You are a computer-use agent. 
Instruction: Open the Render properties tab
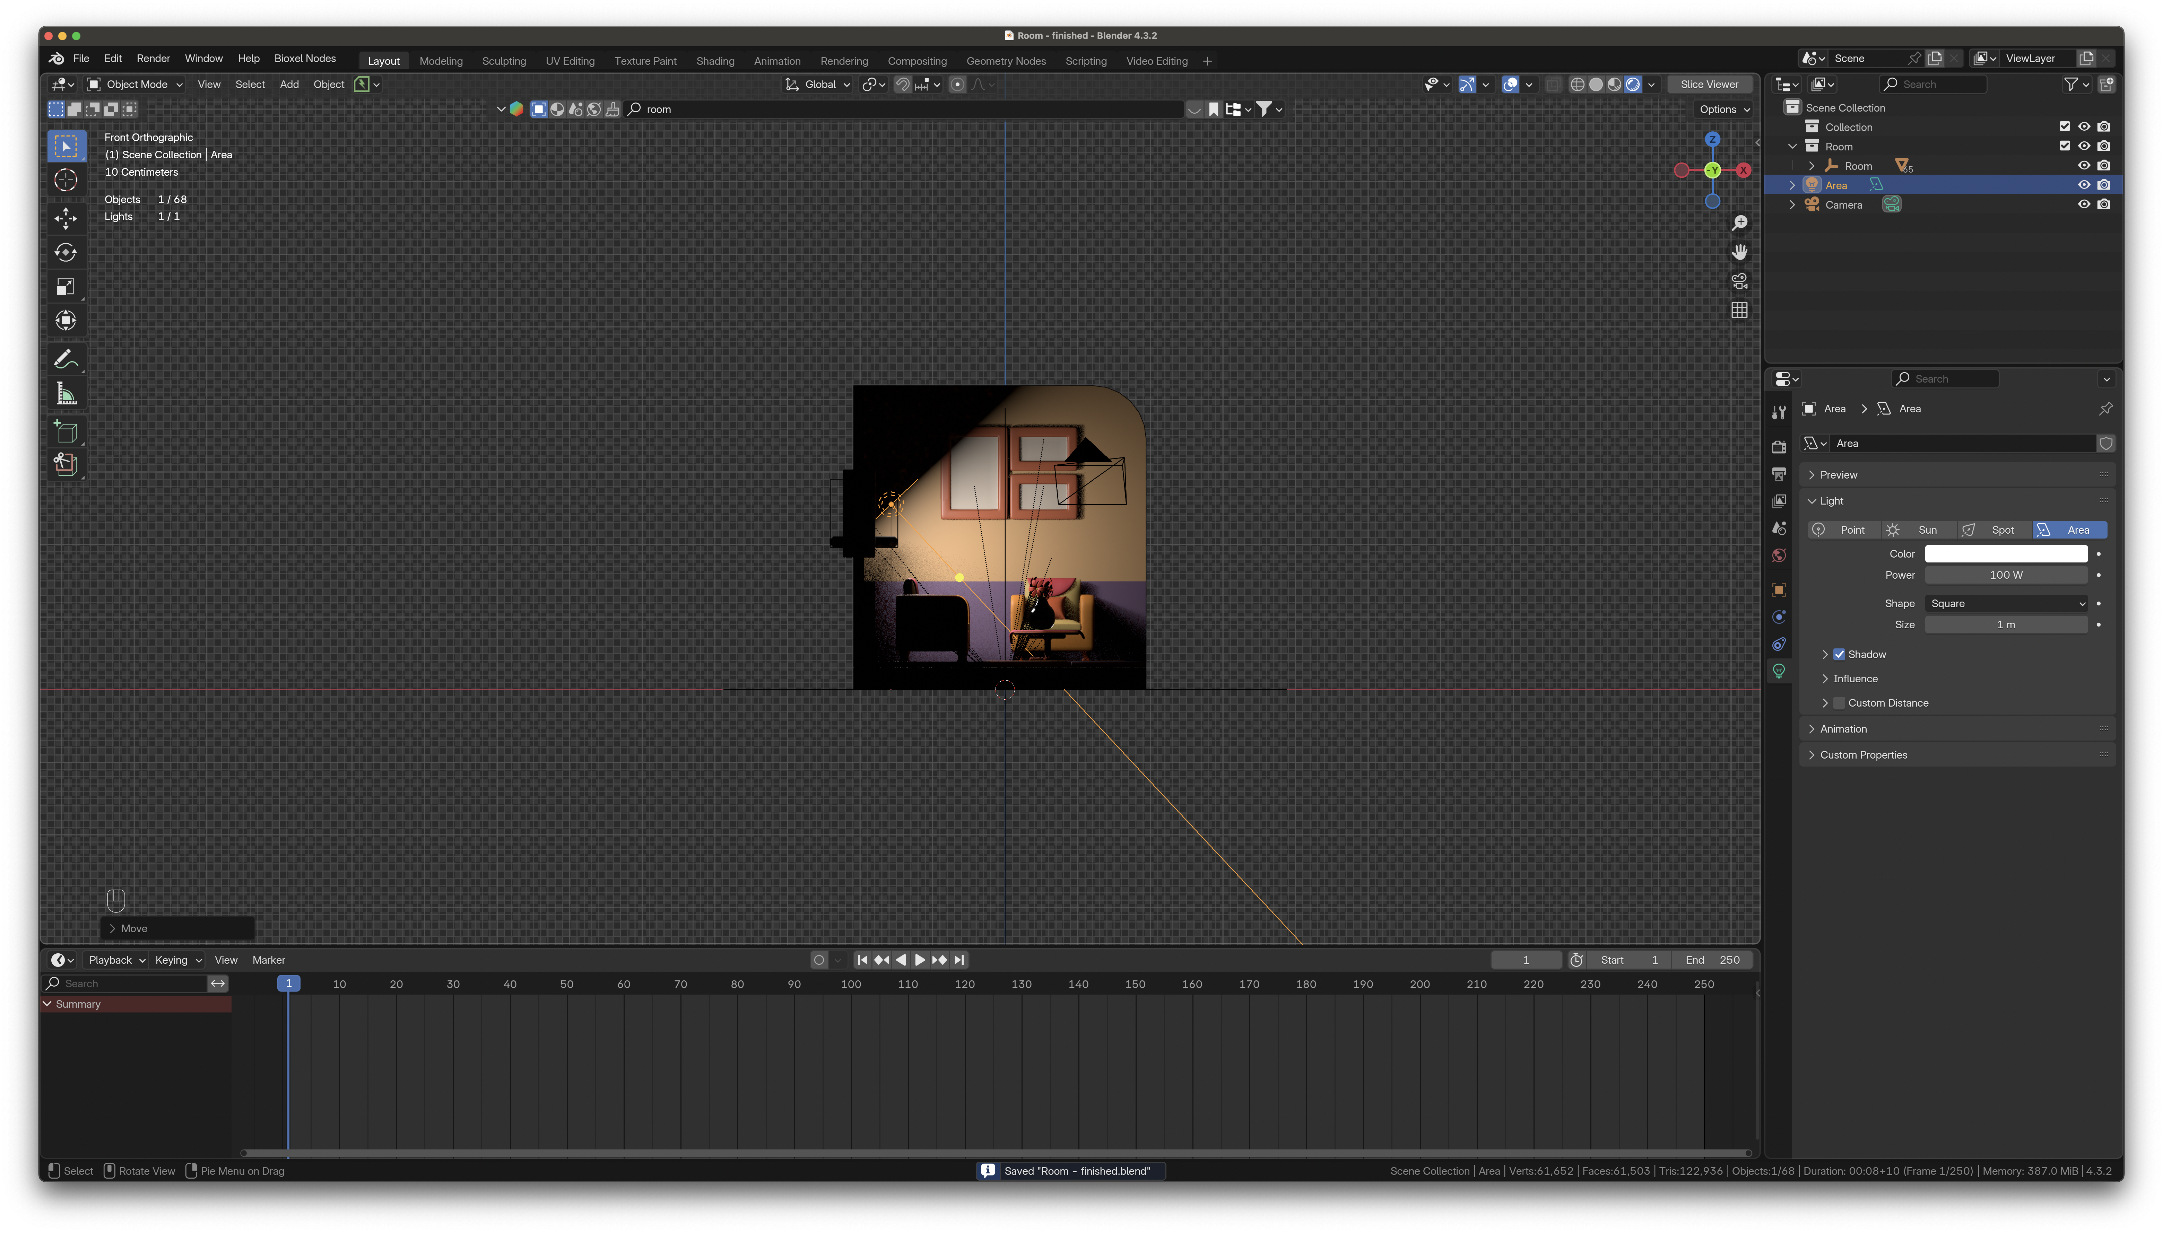[x=1779, y=446]
